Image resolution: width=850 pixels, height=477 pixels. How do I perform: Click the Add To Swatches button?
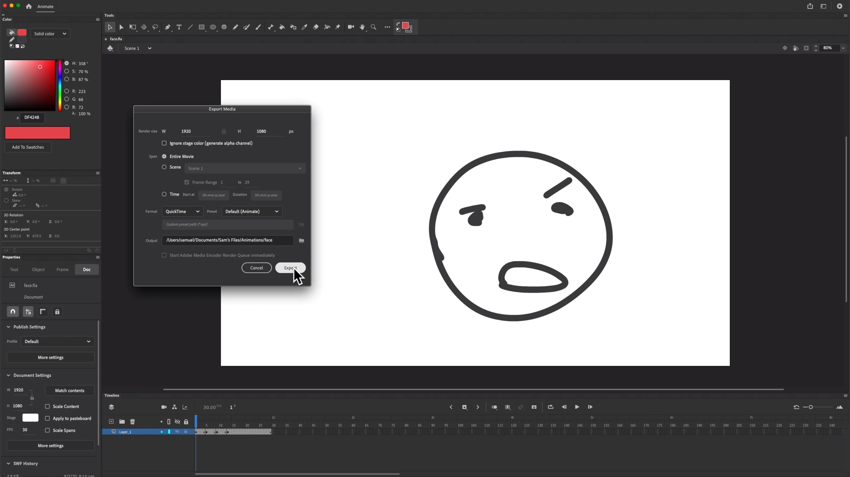[x=28, y=147]
